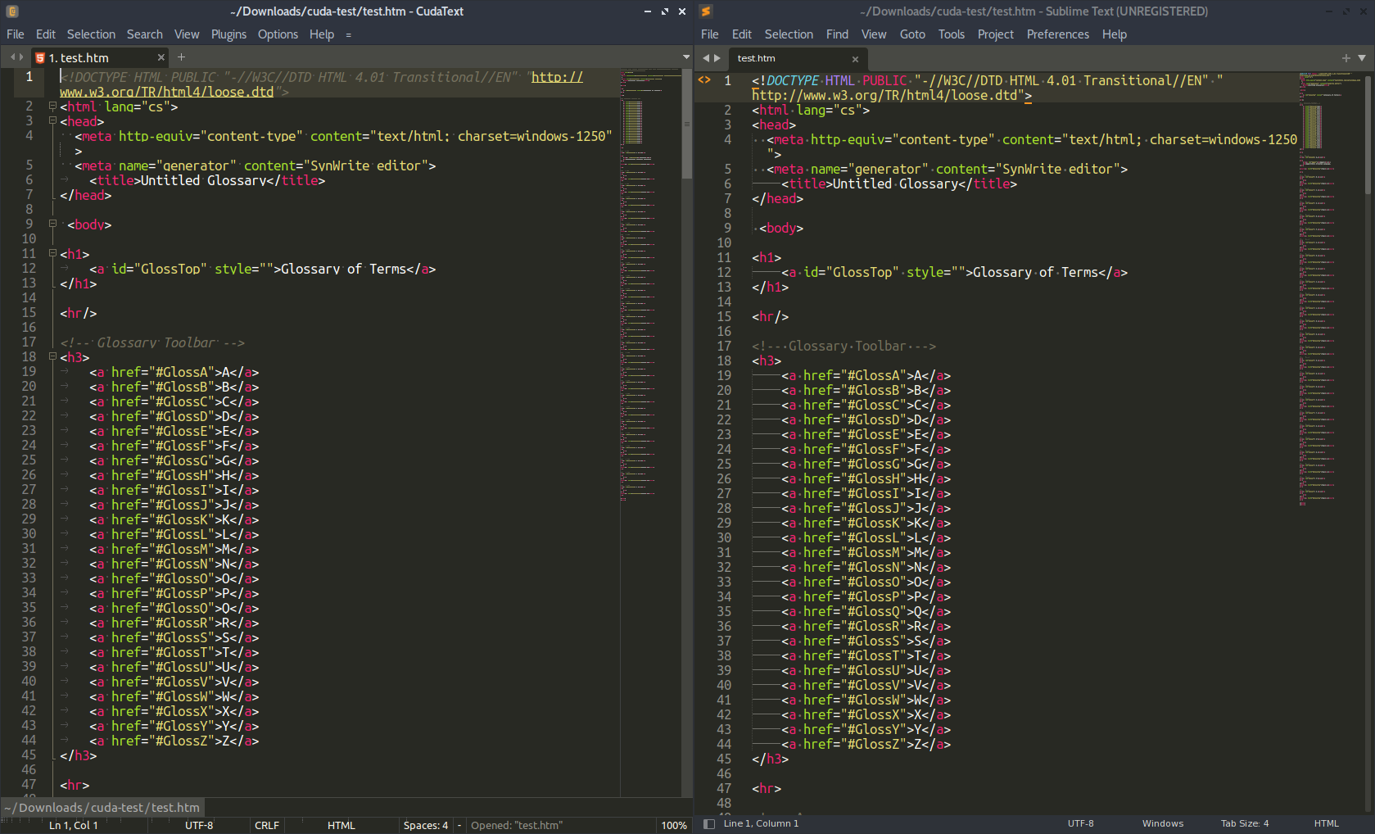
Task: Click the 100% zoom indicator in CudaText
Action: point(674,825)
